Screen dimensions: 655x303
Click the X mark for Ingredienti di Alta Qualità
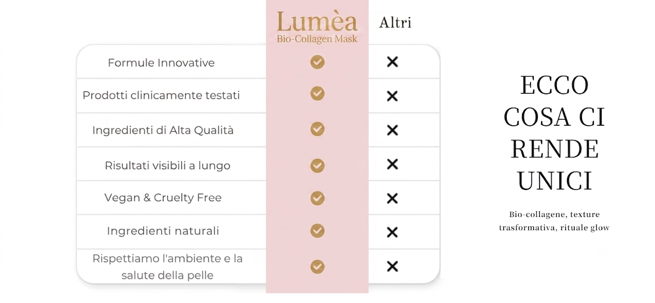pos(392,130)
